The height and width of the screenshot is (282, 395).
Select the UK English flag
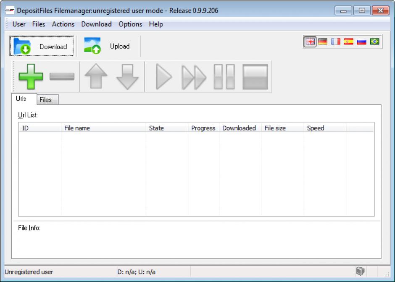tap(310, 42)
